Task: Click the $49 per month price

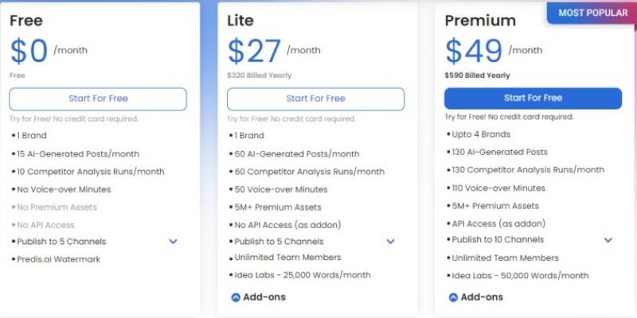Action: 473,51
